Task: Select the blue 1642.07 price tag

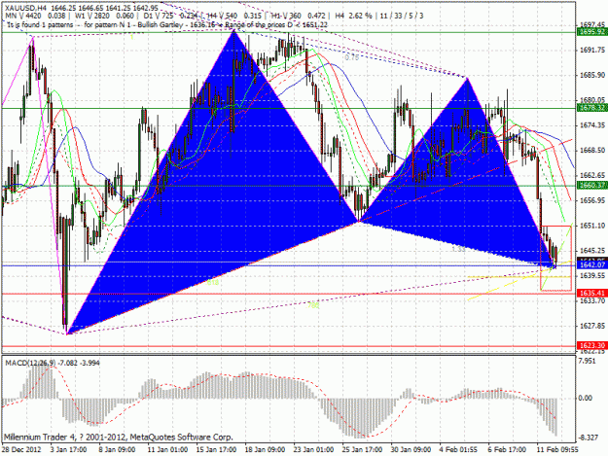Action: click(591, 265)
